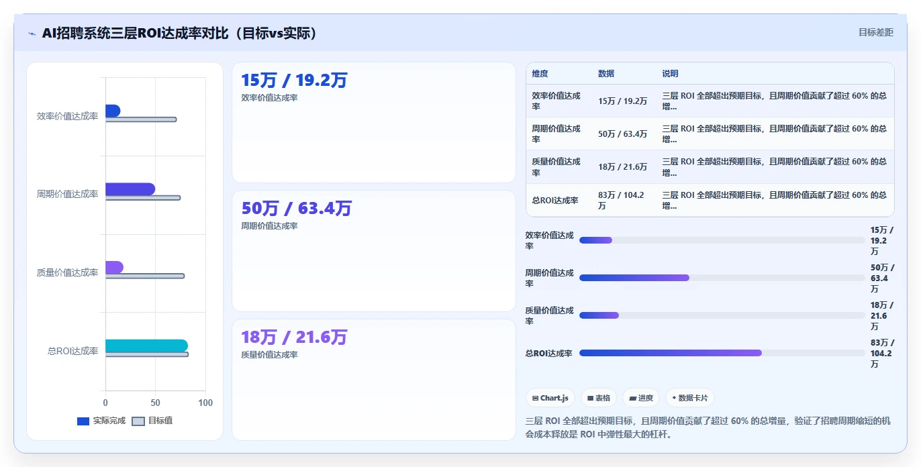
Task: Click the grey target bar for 效率价值达成率
Action: pyautogui.click(x=141, y=119)
